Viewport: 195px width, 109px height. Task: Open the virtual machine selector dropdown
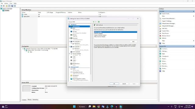click(x=80, y=22)
